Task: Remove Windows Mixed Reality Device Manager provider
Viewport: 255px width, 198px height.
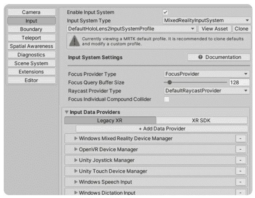Action: coord(240,138)
